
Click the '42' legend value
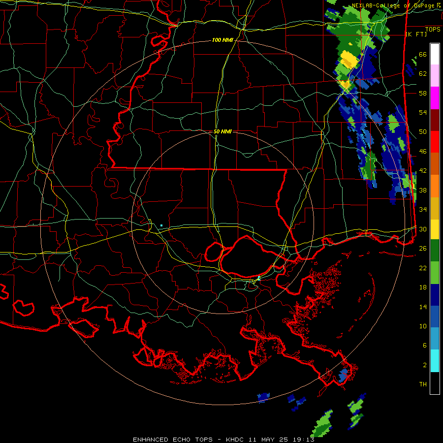[423, 171]
